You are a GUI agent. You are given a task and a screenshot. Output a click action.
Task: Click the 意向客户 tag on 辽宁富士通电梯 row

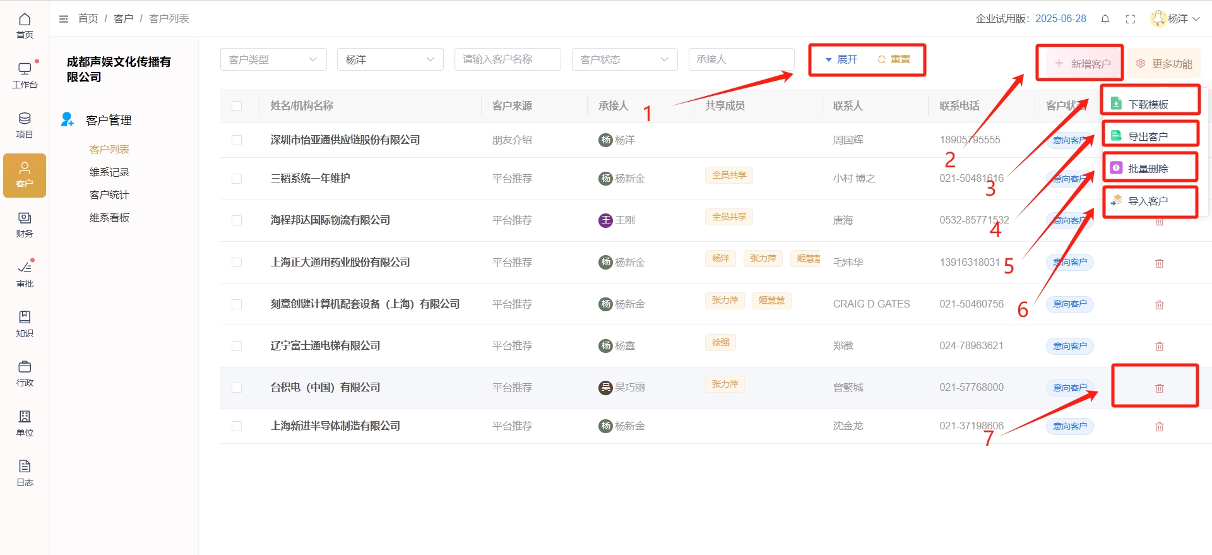1070,346
